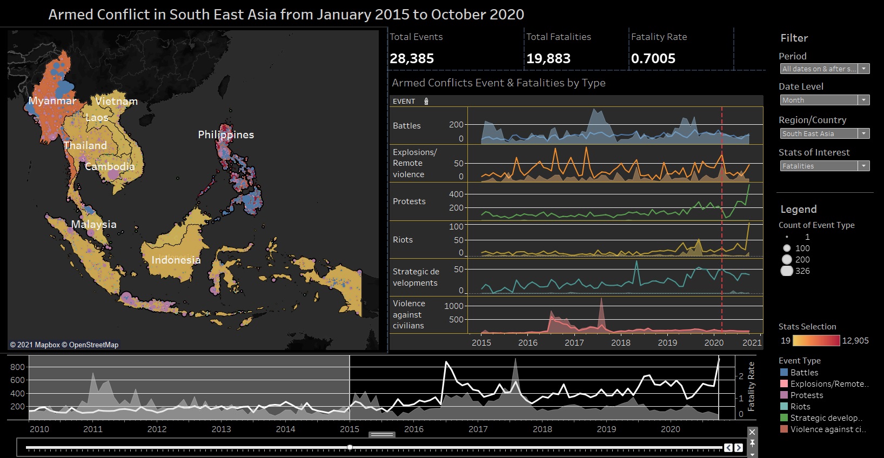Select Indonesia on the map
The image size is (884, 458).
point(176,260)
